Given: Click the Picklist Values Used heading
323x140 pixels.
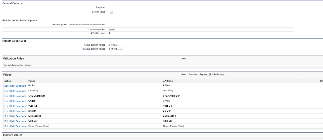Looking at the screenshot, I should coord(14,41).
